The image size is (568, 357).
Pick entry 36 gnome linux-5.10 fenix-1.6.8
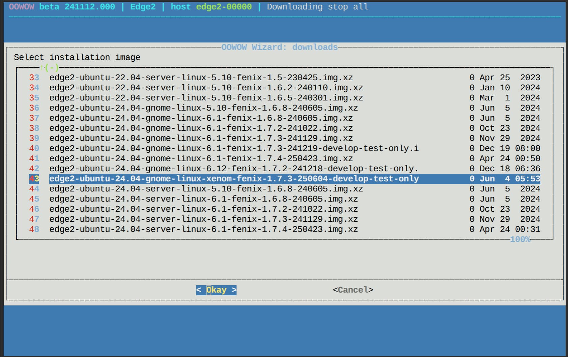pos(285,108)
